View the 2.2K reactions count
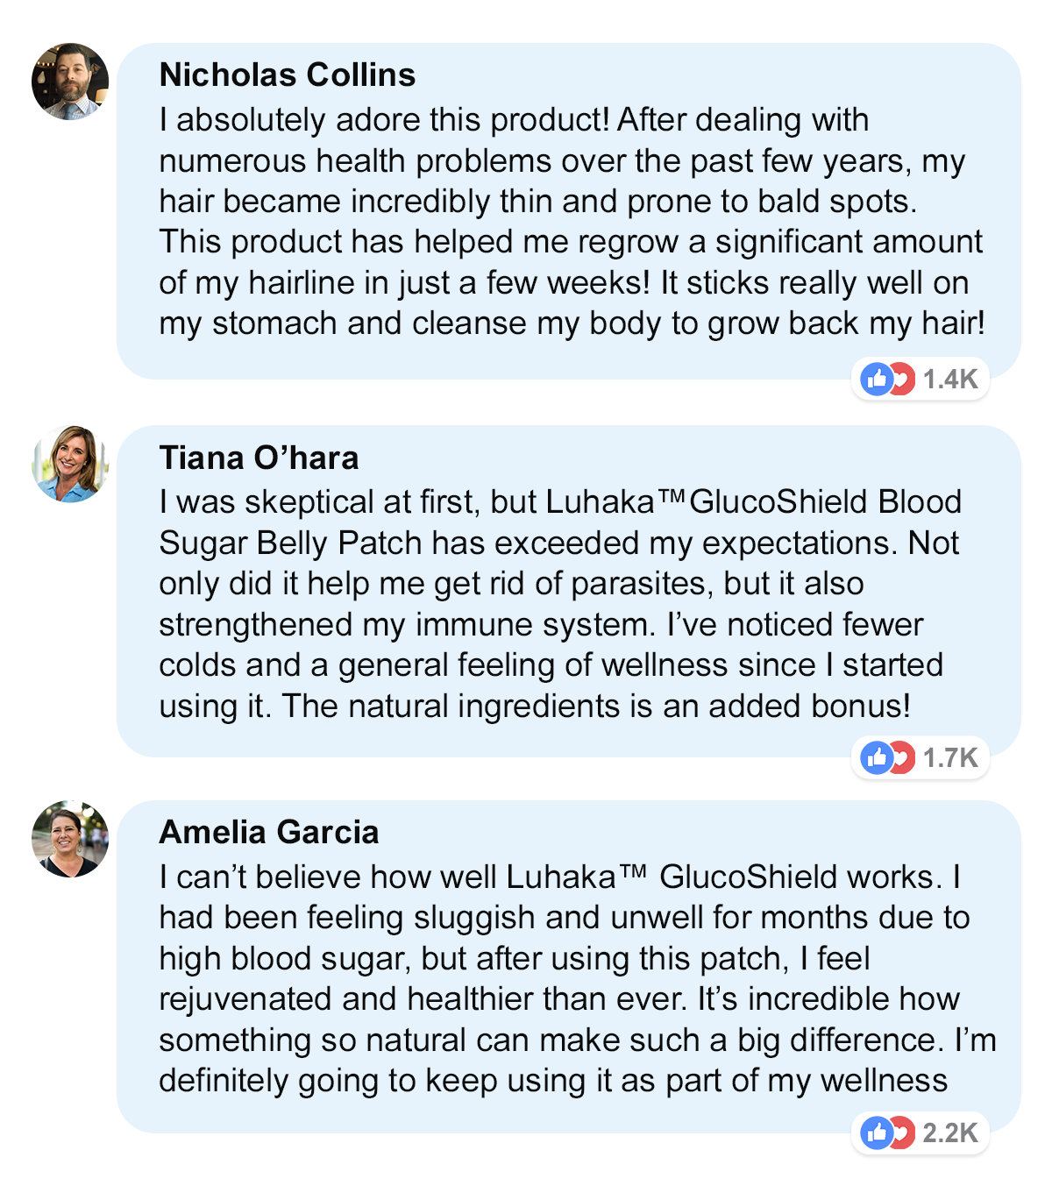 (950, 1133)
